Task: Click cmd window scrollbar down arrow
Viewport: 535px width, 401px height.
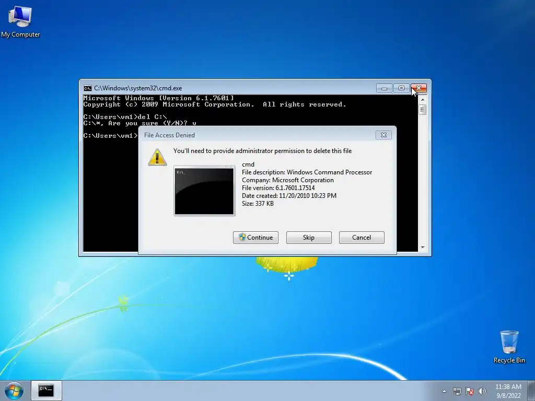Action: [422, 247]
